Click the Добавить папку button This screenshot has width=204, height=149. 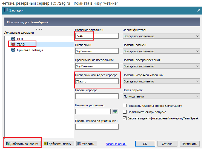(x=59, y=144)
